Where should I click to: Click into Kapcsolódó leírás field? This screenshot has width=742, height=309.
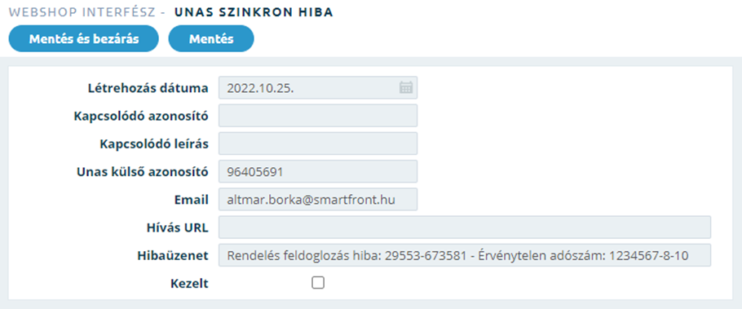tap(318, 143)
